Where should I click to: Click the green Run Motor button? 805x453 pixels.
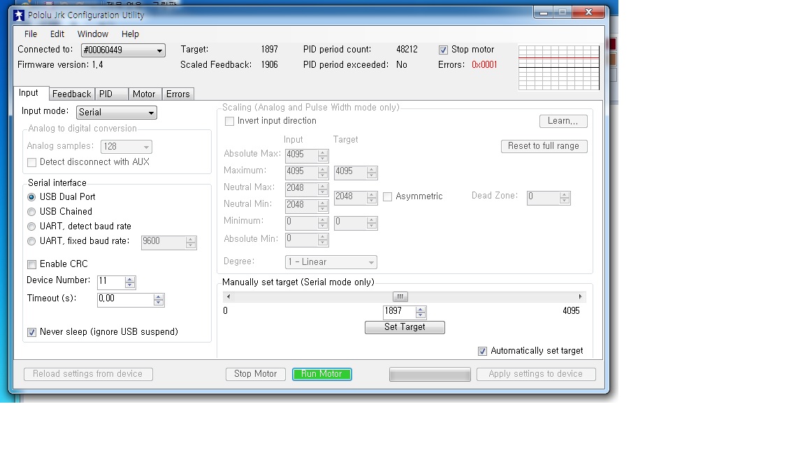point(322,374)
